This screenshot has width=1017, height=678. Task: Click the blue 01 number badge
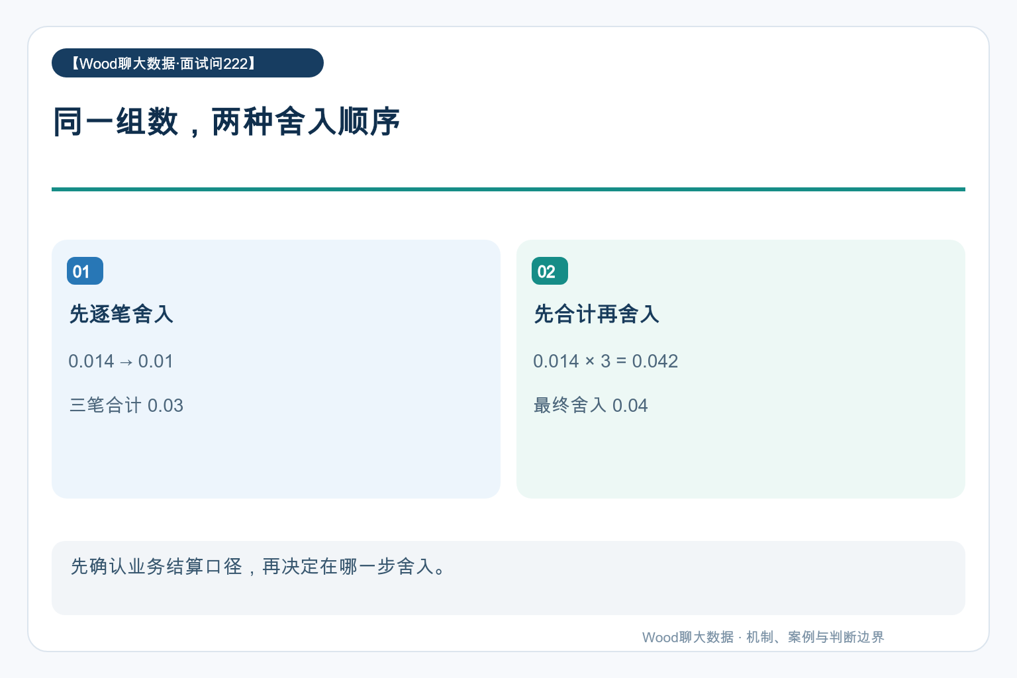(85, 271)
